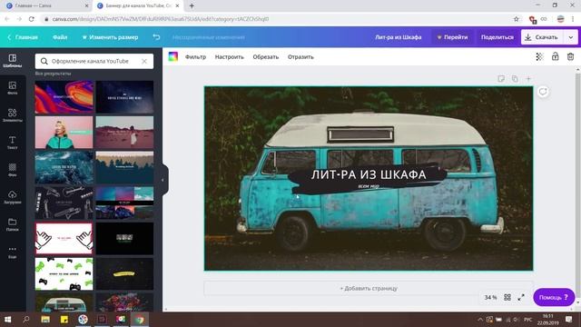The width and height of the screenshot is (581, 327).
Task: Open the Фото panel in sidebar
Action: coord(12,88)
